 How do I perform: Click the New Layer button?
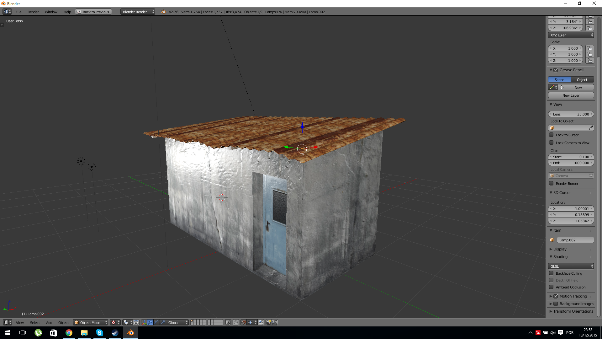coord(571,95)
